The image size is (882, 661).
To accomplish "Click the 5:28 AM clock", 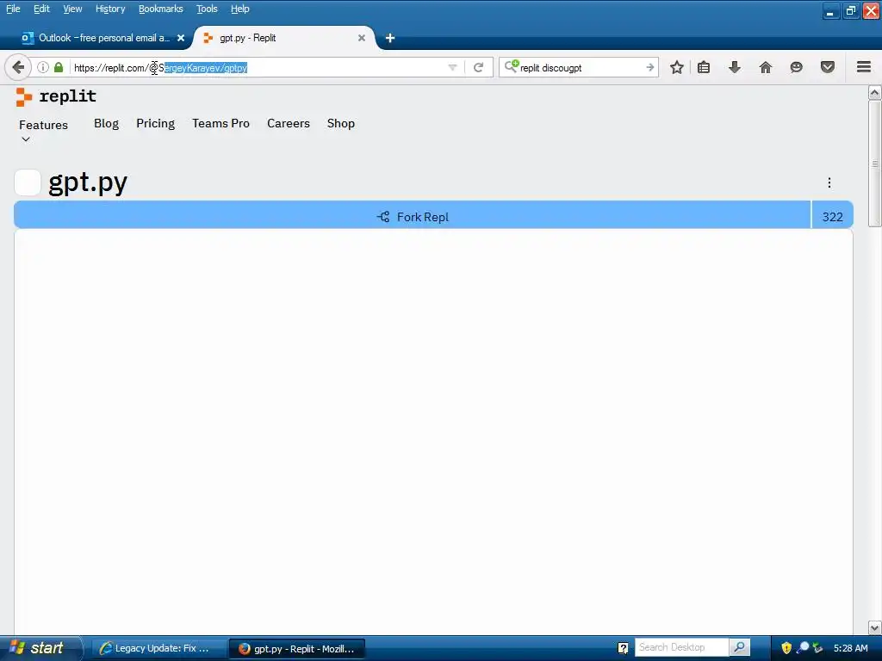I will (850, 648).
